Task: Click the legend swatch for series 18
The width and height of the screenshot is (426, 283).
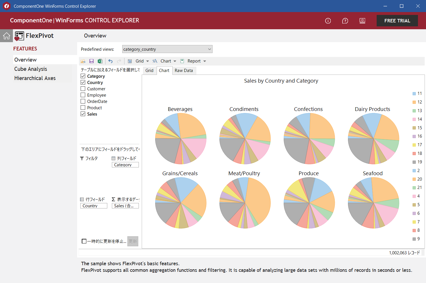Action: [x=414, y=153]
